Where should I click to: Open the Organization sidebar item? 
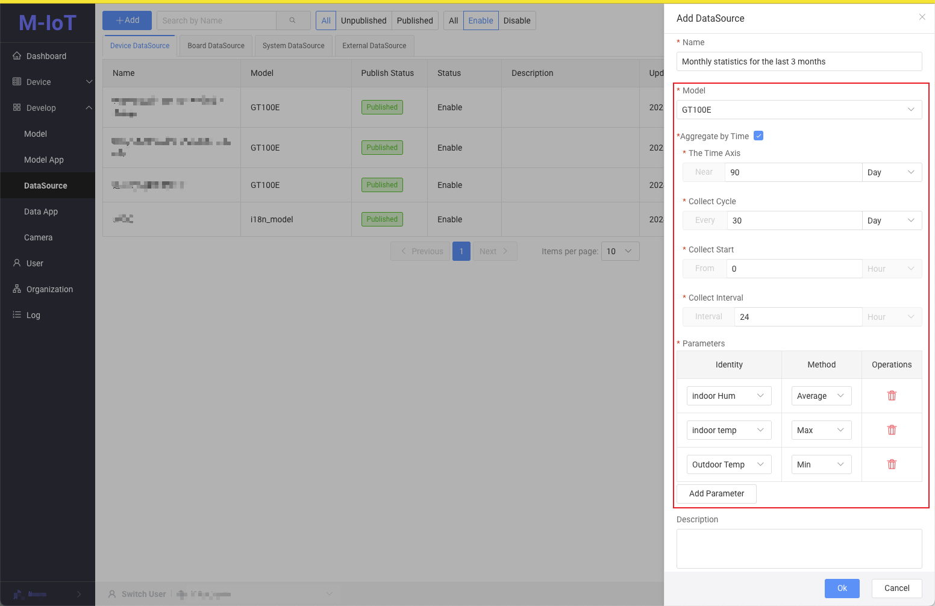pos(49,289)
